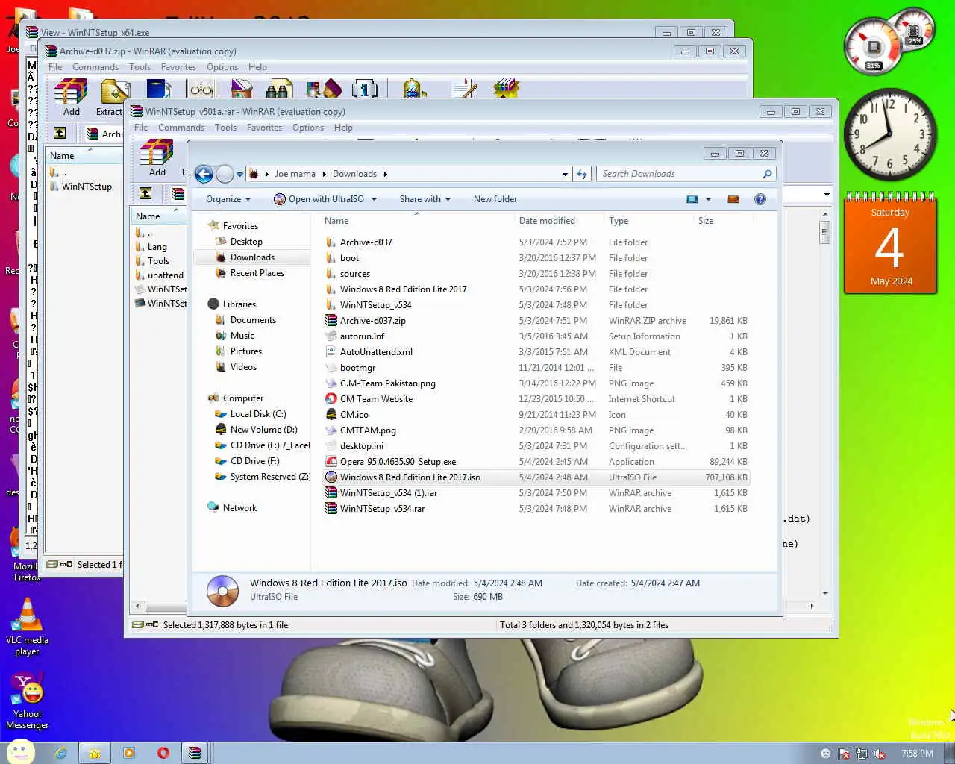Click Joe mama in the address path
Image resolution: width=955 pixels, height=764 pixels.
295,174
